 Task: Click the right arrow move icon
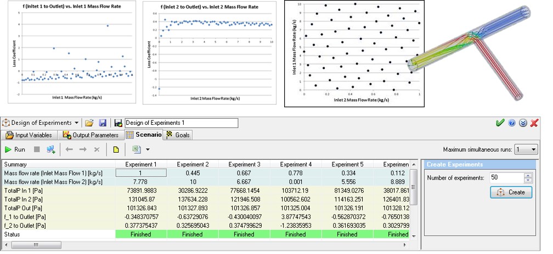[83, 149]
